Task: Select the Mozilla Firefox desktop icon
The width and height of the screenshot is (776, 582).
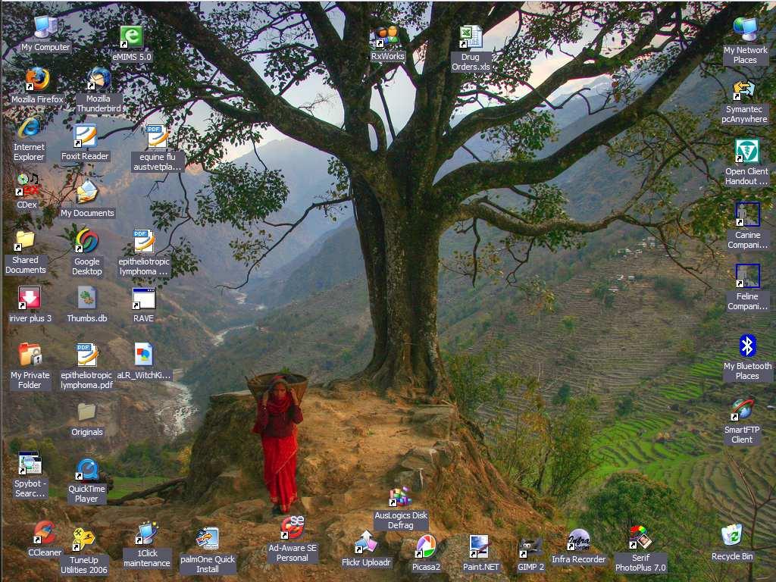Action: [x=37, y=80]
